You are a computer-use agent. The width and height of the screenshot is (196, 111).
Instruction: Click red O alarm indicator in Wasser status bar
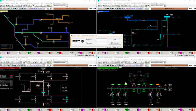159,53
